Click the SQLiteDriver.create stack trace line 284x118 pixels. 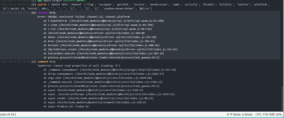point(110,49)
